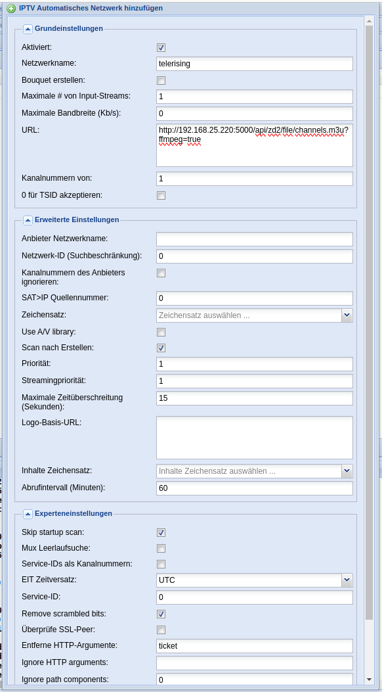Click the scrollbar up arrow at top
382x692 pixels.
369,20
